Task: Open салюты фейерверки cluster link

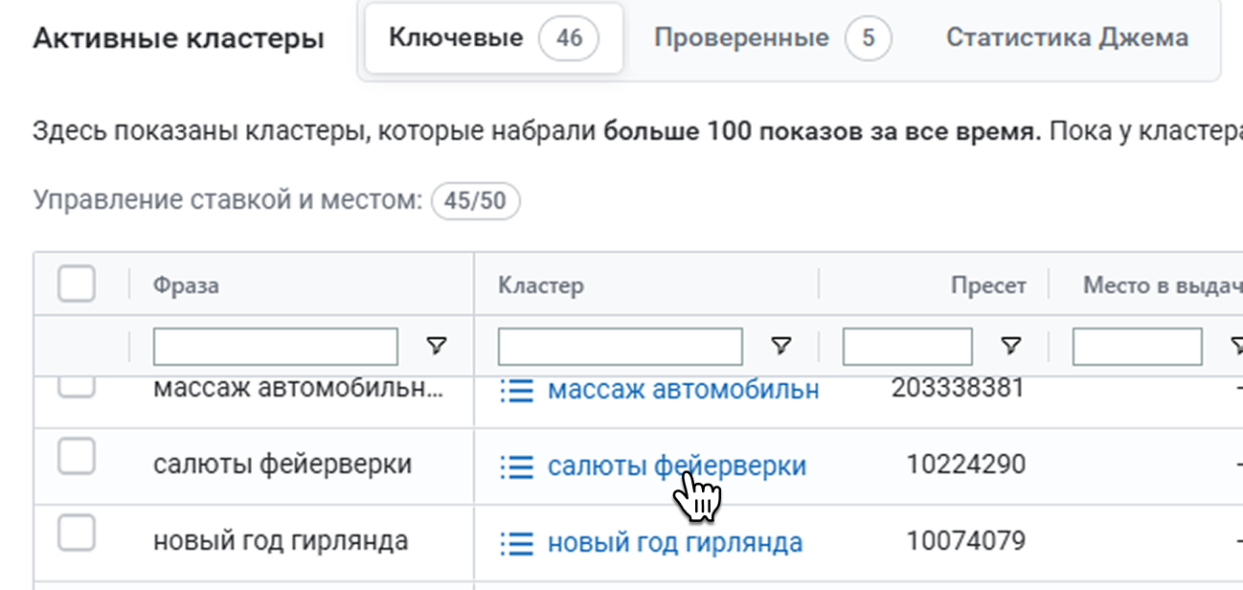Action: point(677,466)
